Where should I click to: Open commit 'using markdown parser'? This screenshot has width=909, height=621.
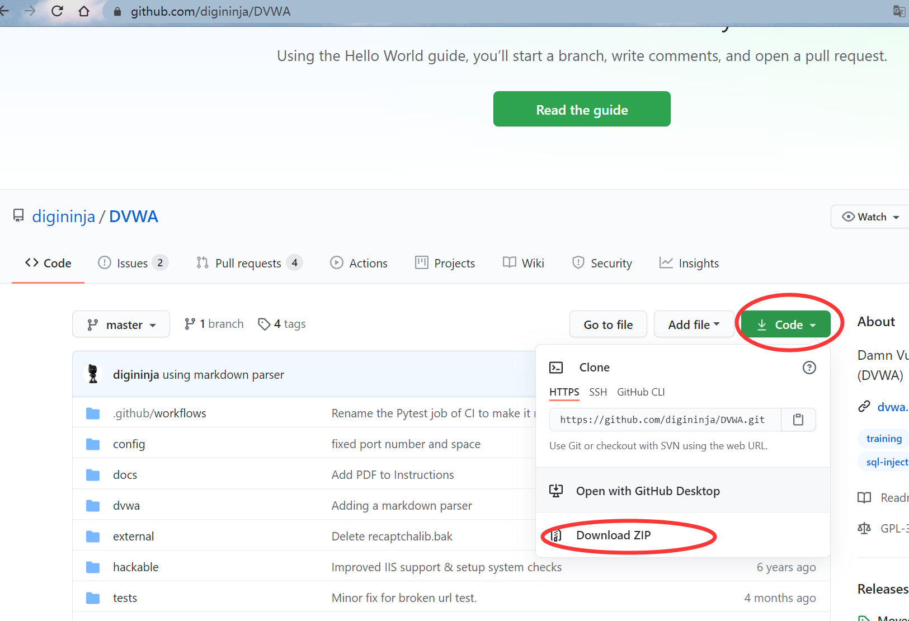(223, 374)
